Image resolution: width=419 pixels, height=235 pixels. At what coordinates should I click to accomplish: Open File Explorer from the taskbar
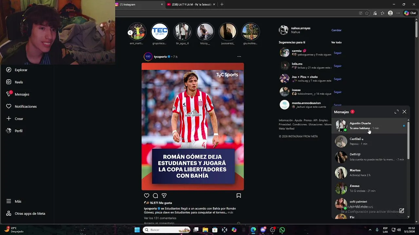(205, 230)
